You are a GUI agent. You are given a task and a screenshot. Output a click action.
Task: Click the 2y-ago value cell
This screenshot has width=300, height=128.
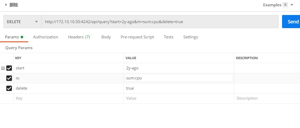pyautogui.click(x=179, y=68)
